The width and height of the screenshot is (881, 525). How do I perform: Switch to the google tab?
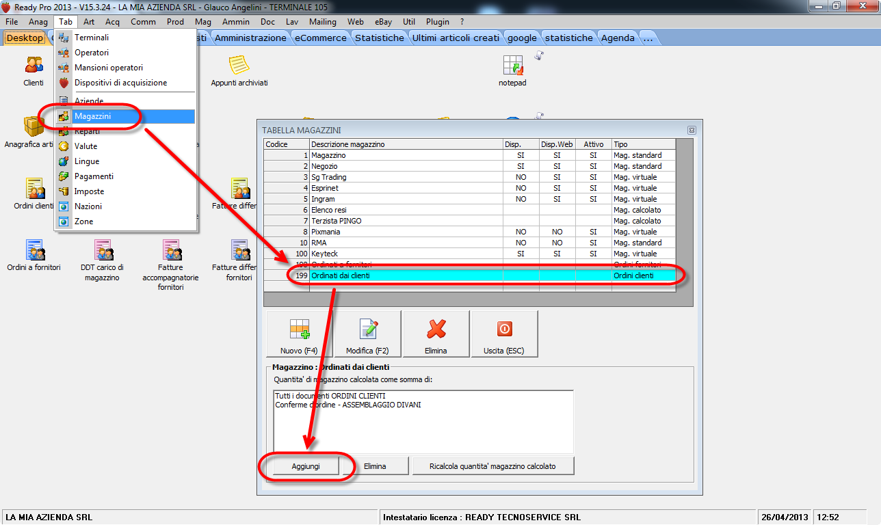(522, 38)
